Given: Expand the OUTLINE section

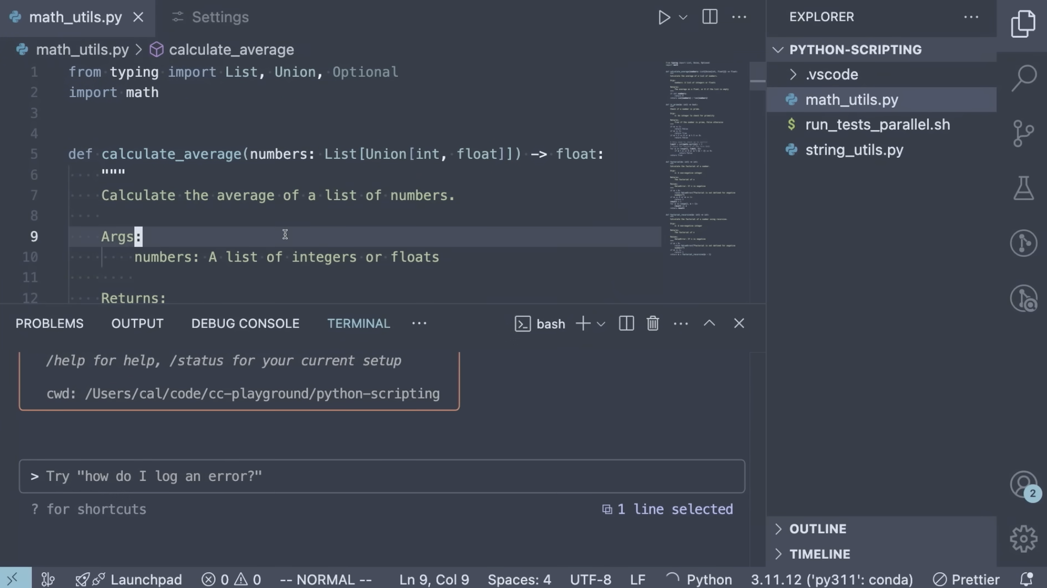Looking at the screenshot, I should click(x=818, y=529).
